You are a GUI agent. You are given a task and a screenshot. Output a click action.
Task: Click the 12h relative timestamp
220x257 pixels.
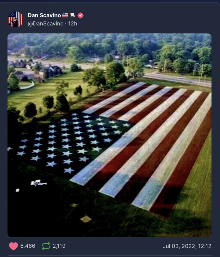tap(72, 24)
